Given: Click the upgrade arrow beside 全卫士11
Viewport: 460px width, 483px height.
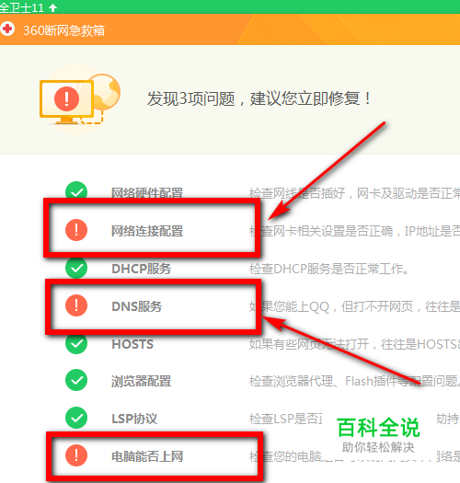Looking at the screenshot, I should (x=53, y=7).
